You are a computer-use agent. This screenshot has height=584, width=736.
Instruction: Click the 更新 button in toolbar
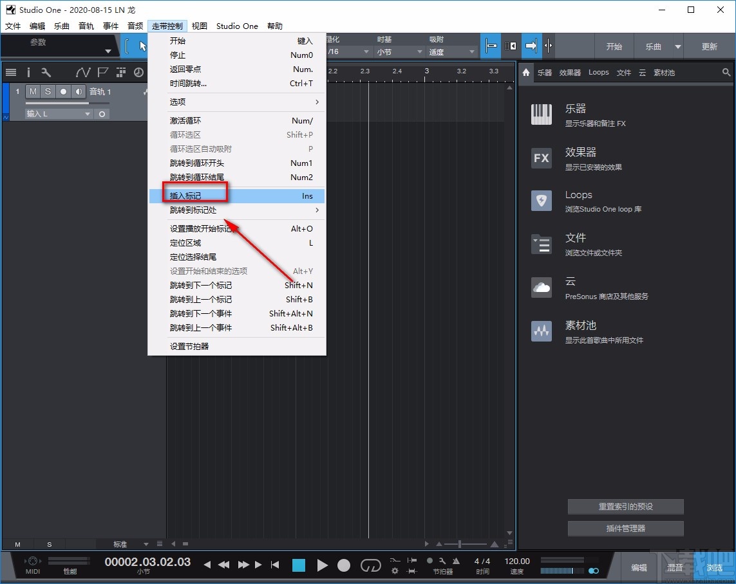click(709, 46)
